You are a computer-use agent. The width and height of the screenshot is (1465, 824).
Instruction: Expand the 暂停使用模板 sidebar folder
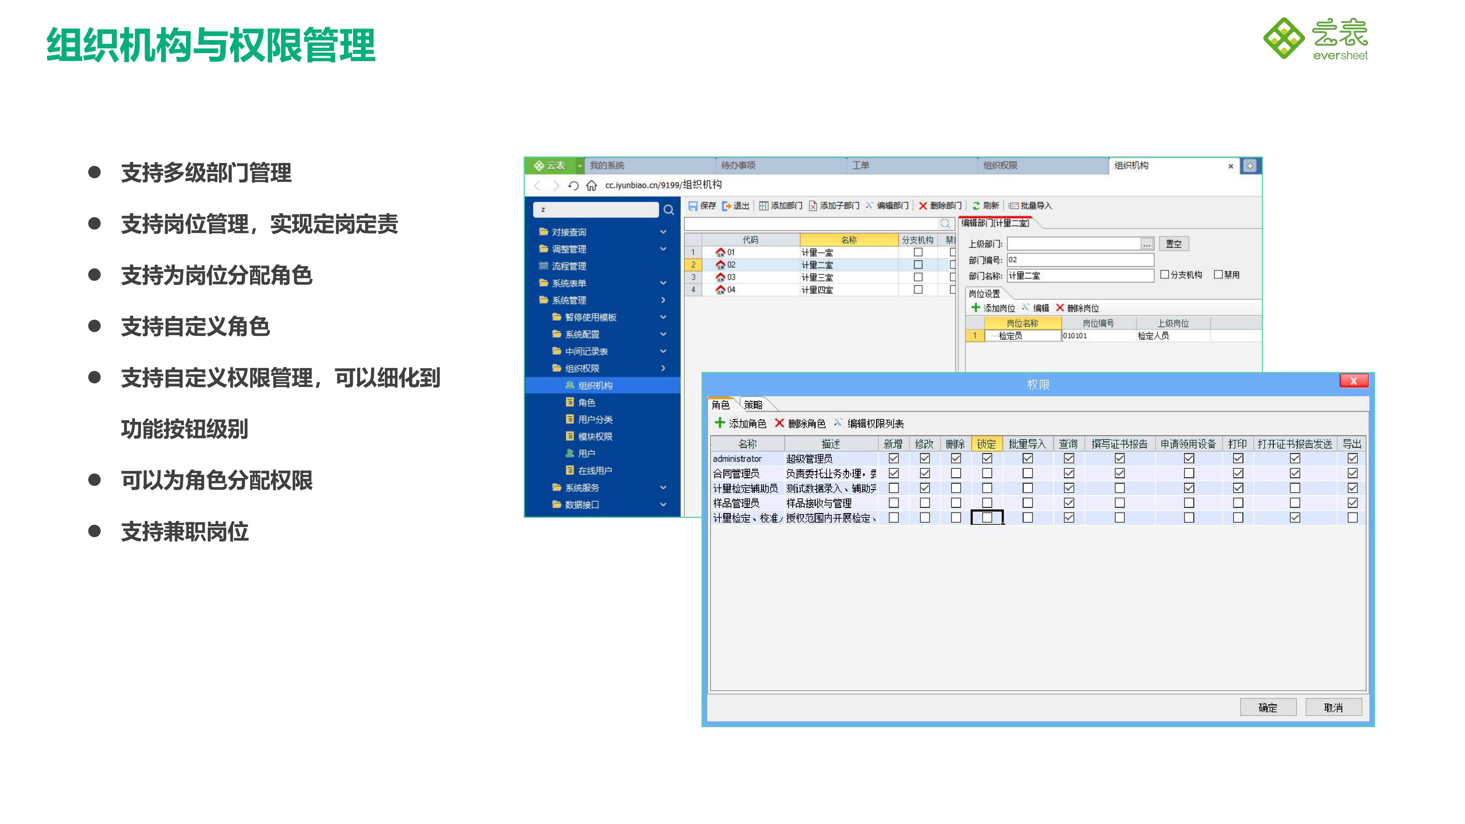(x=663, y=317)
